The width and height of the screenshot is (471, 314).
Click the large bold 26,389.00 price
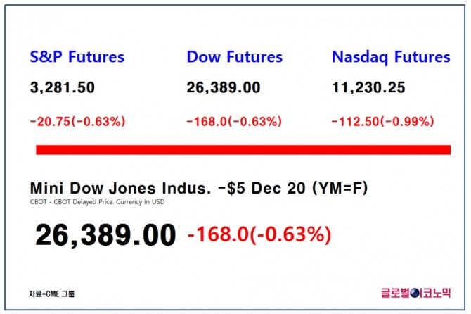click(x=105, y=235)
